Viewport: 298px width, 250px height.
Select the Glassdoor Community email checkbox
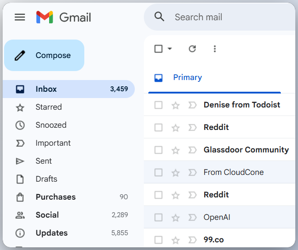pos(158,150)
